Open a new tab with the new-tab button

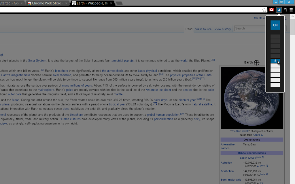pyautogui.click(x=119, y=3)
